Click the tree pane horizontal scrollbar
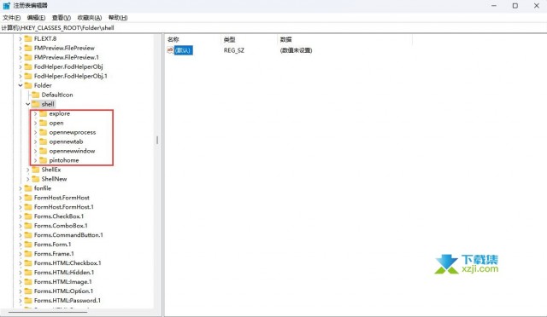 (x=48, y=312)
